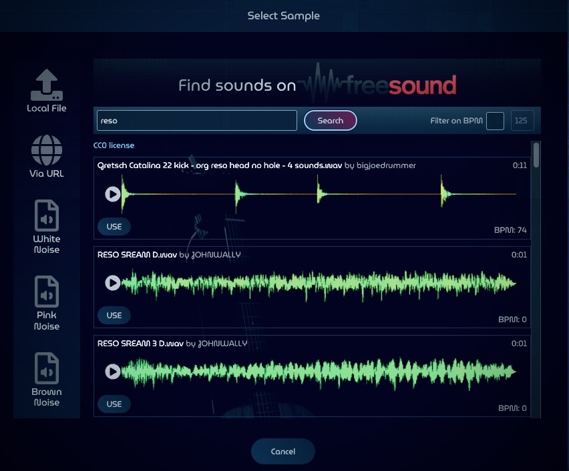Click the Search button

[330, 120]
